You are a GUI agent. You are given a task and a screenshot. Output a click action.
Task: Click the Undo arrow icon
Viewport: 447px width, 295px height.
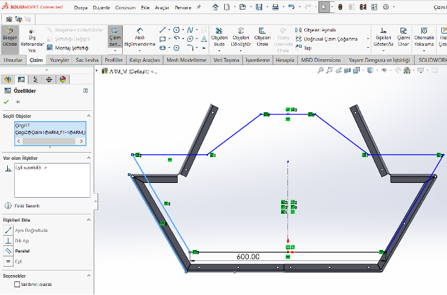coord(291,7)
